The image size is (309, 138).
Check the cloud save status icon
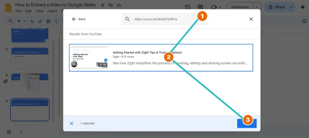[x=119, y=5]
